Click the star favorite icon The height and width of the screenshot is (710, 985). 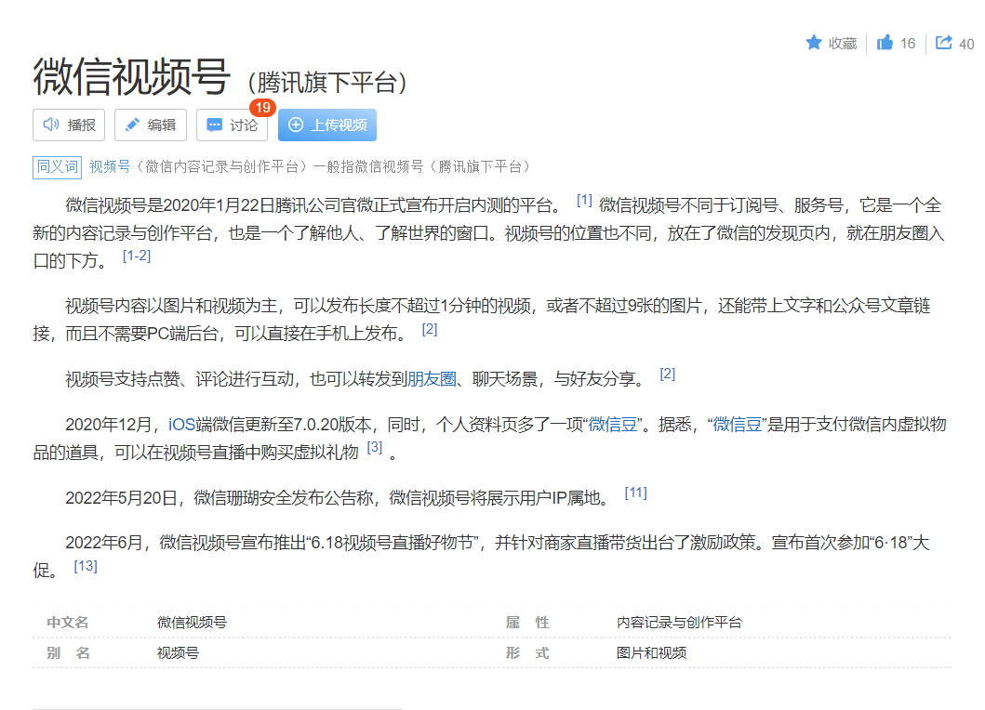click(814, 43)
